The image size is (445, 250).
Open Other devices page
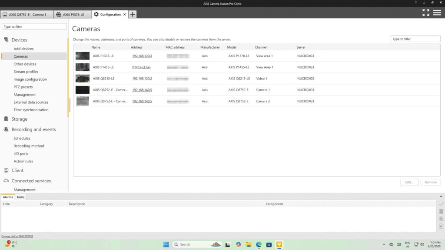(25, 64)
